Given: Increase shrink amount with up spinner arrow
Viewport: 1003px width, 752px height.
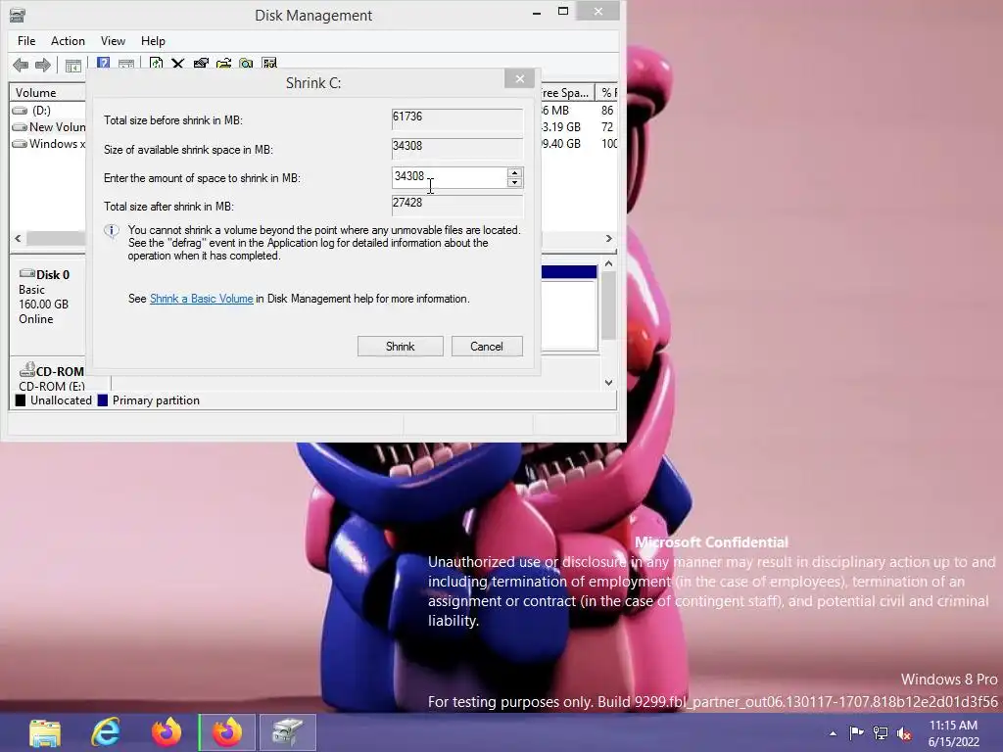Looking at the screenshot, I should (x=514, y=172).
